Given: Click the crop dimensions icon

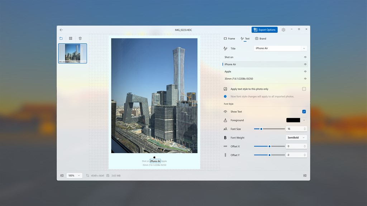Looking at the screenshot, I should coord(87,175).
